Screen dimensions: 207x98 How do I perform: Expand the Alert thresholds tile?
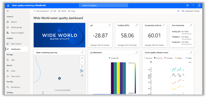coord(191,25)
